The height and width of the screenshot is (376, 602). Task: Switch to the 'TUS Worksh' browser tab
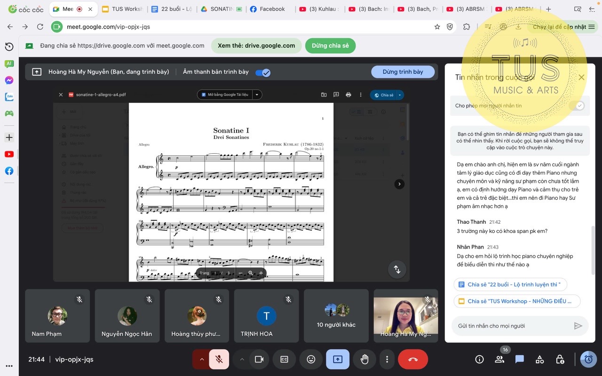[x=122, y=9]
